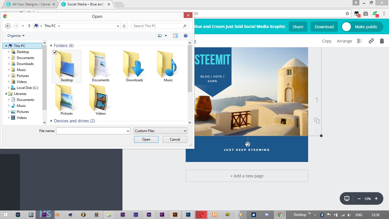This screenshot has width=389, height=219.
Task: Toggle the Make public switch
Action: tap(362, 27)
